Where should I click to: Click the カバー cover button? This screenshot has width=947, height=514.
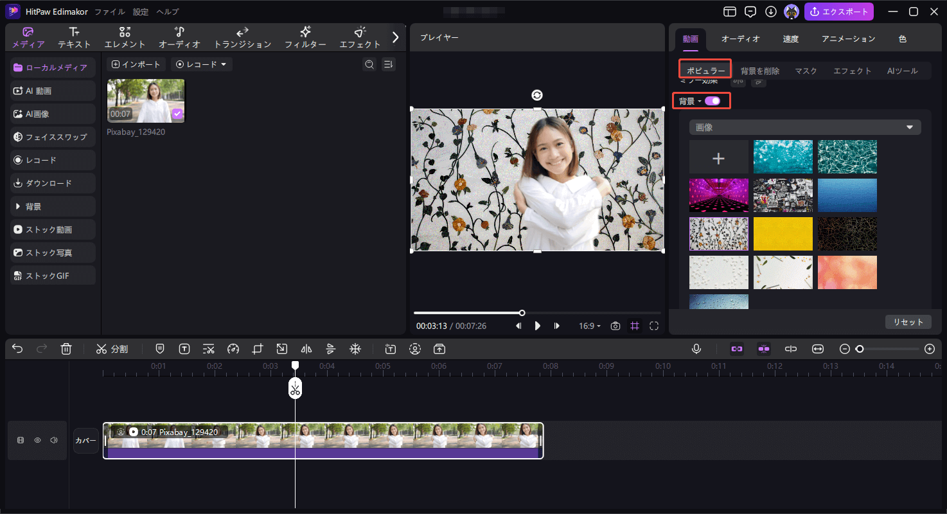tap(86, 441)
